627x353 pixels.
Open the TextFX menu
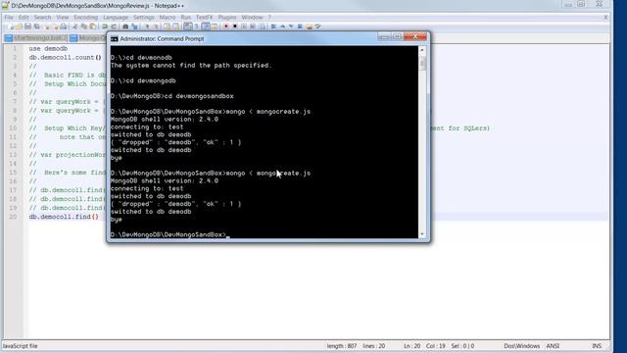tap(205, 18)
